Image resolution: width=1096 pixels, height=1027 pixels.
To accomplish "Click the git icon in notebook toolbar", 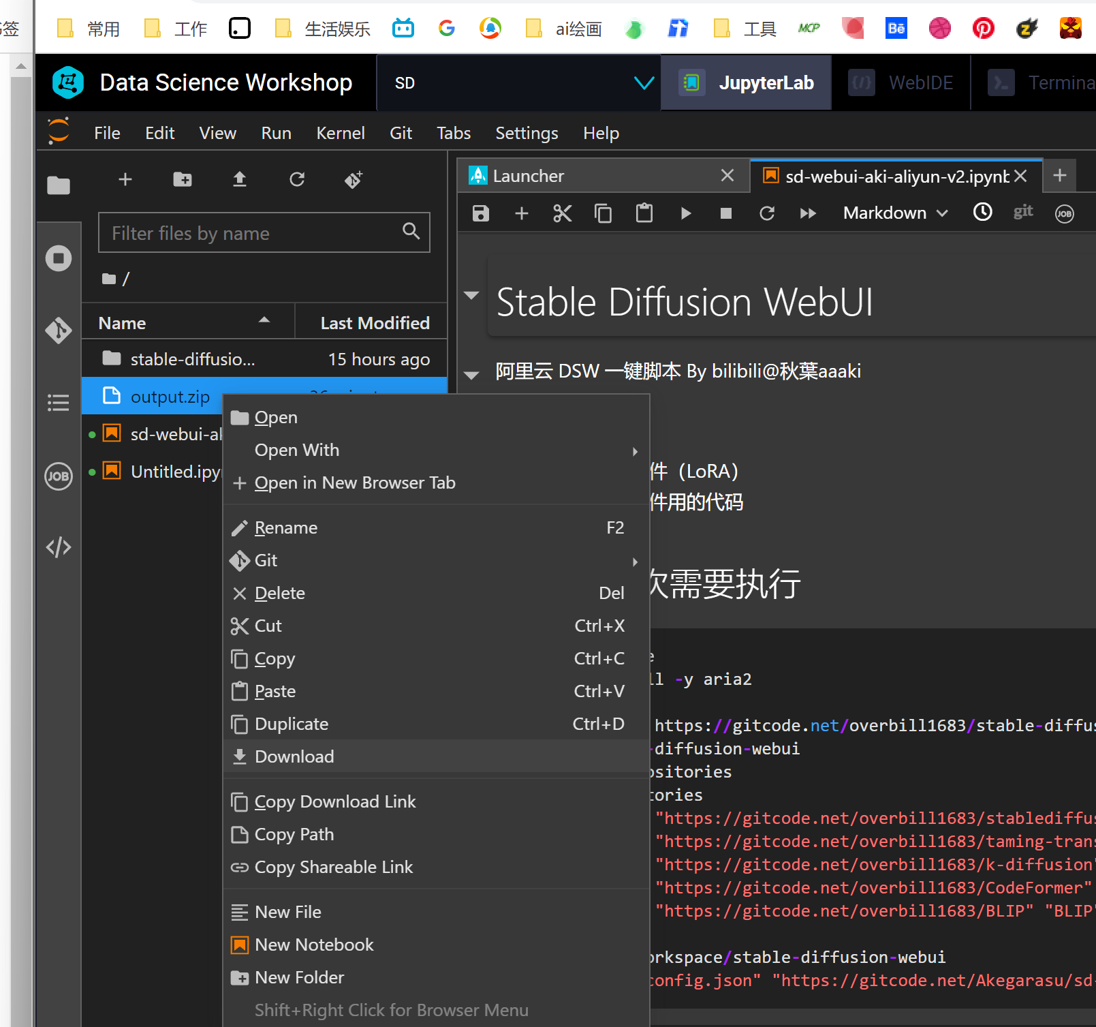I will coord(1023,211).
